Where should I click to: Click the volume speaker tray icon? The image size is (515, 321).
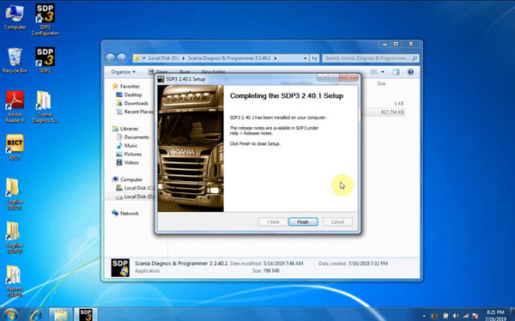(x=455, y=316)
